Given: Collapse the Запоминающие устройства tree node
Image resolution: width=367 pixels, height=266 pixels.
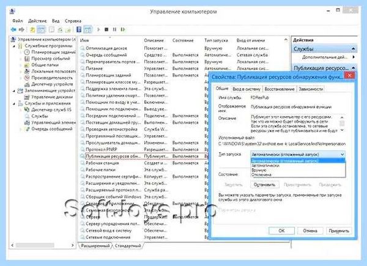Looking at the screenshot, I should (14, 91).
